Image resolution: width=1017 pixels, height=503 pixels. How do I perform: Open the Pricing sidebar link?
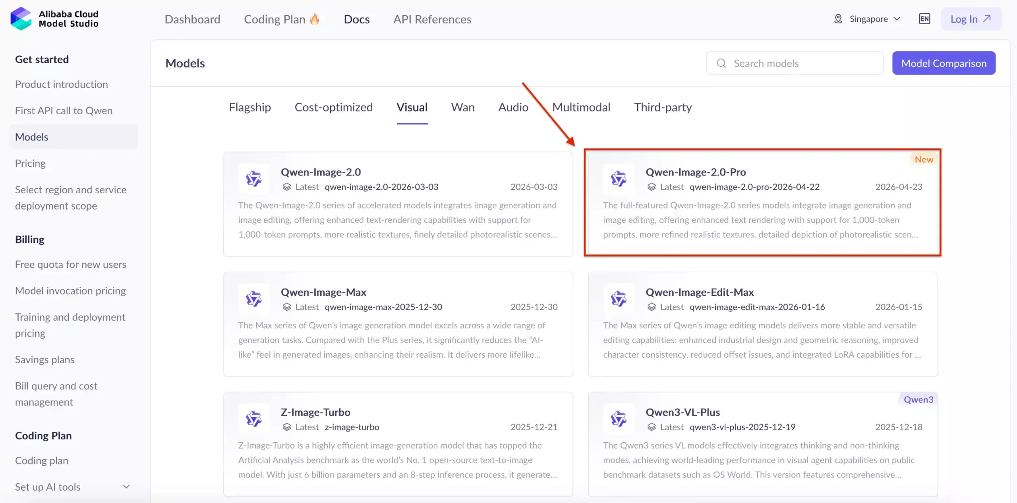[30, 163]
